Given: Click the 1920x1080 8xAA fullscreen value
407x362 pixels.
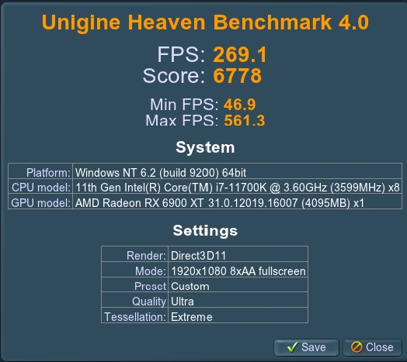Looking at the screenshot, I should tap(238, 271).
